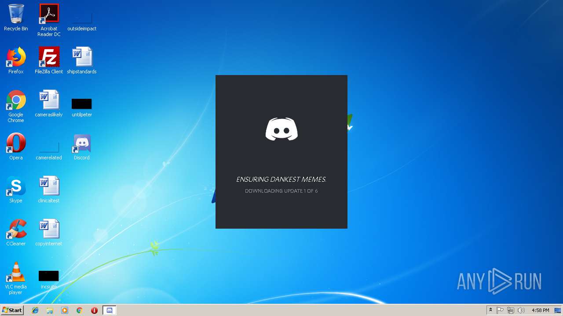Viewport: 563px width, 316px height.
Task: Click the Discord logo in updater window
Action: [281, 129]
